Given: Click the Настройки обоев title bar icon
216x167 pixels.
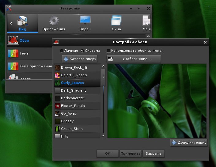Looking at the screenshot, I should click(56, 42).
